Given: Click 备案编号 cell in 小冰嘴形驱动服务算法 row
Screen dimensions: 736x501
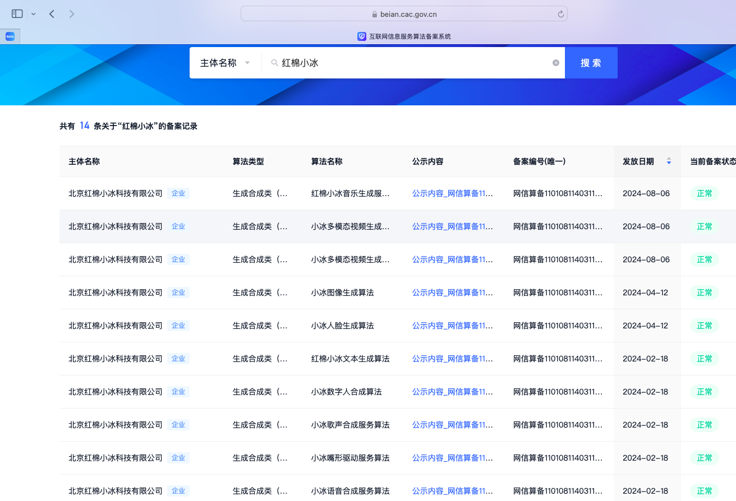Looking at the screenshot, I should pyautogui.click(x=558, y=458).
